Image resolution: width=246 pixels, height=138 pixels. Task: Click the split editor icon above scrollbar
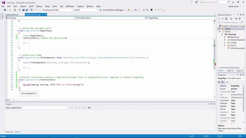[214, 21]
